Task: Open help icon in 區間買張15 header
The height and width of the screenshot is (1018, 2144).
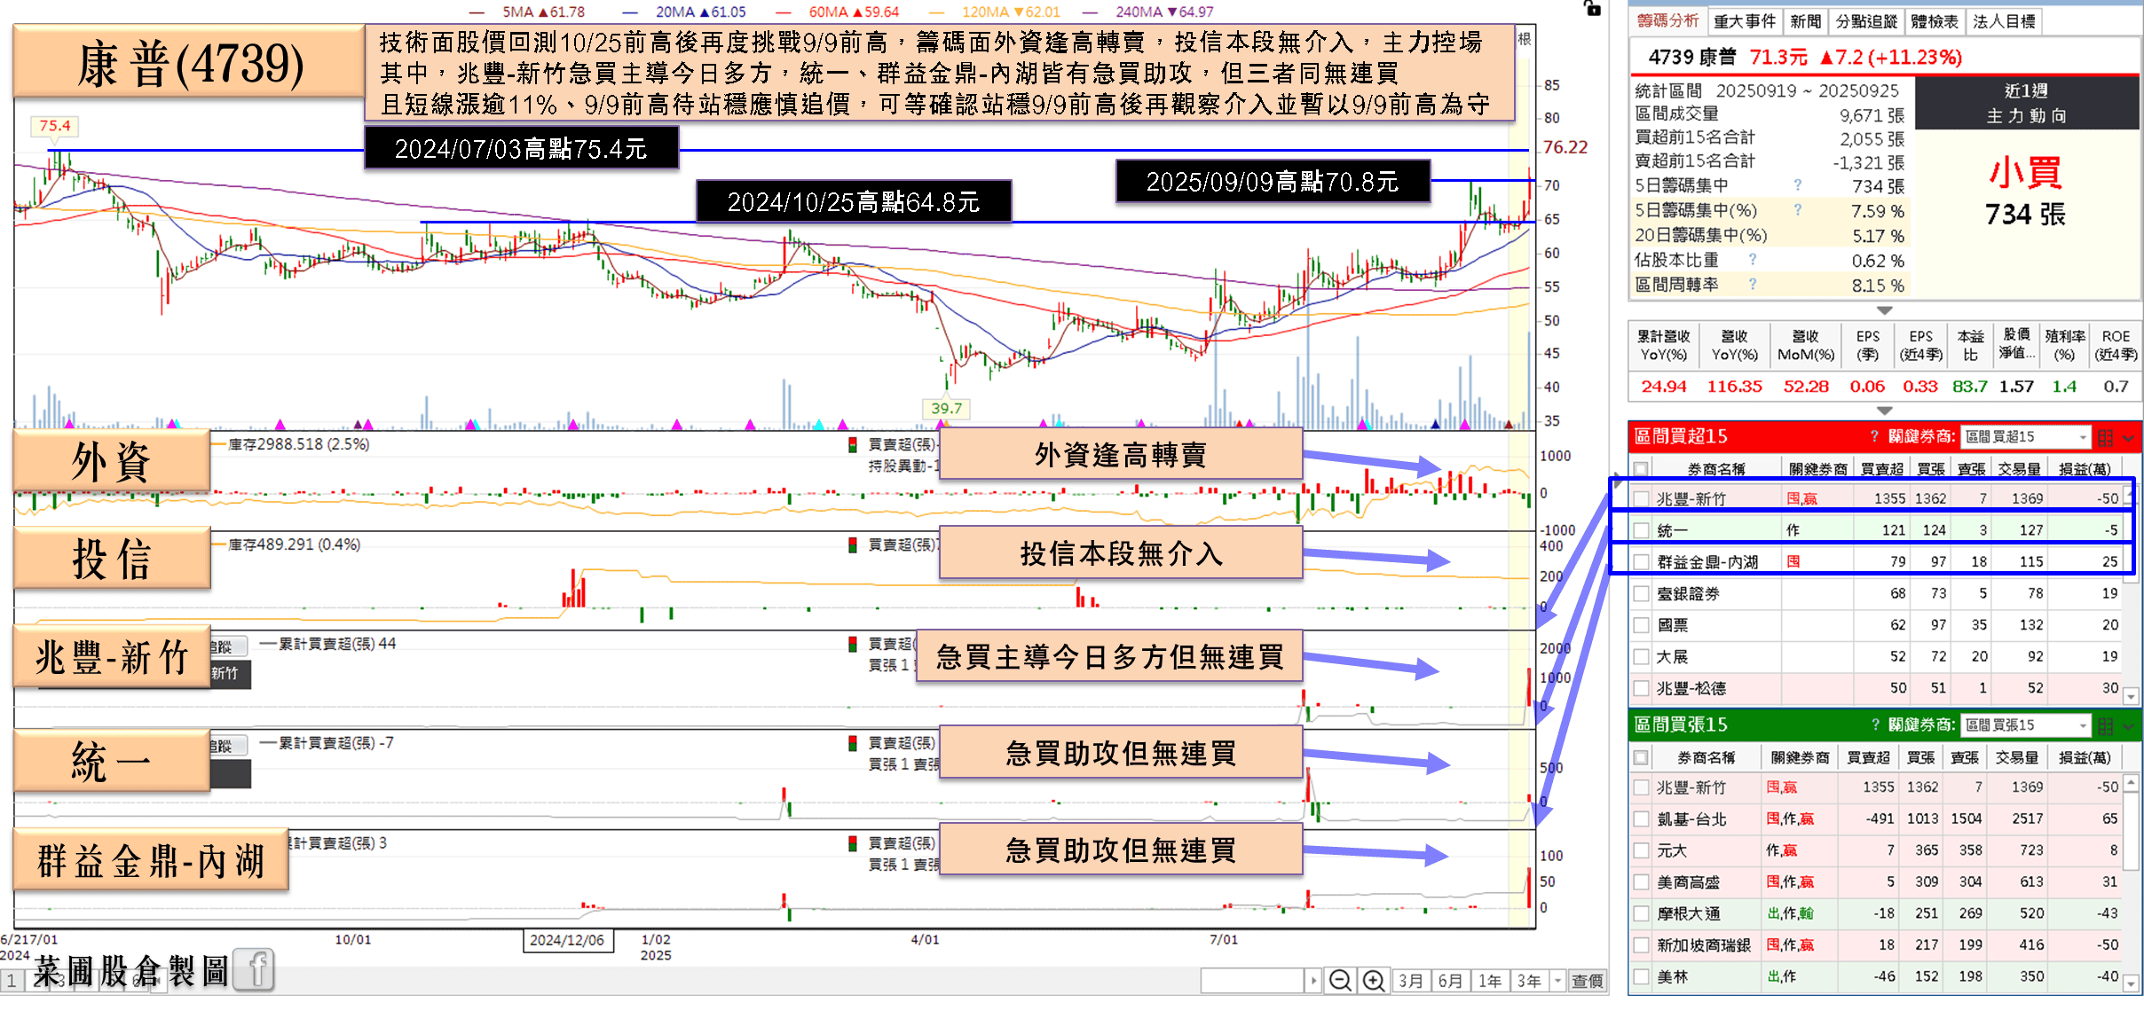Action: 1874,724
